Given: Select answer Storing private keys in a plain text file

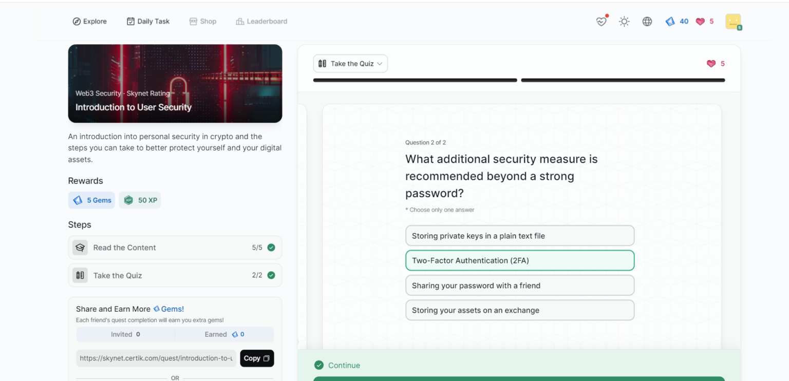Looking at the screenshot, I should 520,236.
